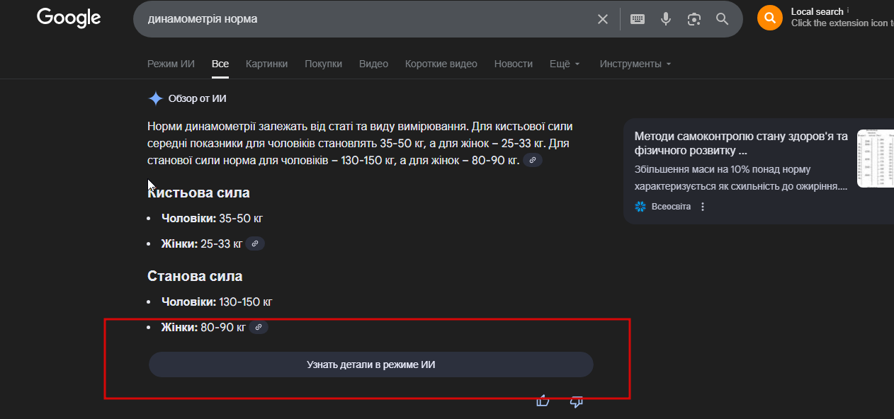Open source link after women's 80-90 кг
Image resolution: width=894 pixels, height=419 pixels.
pos(259,328)
